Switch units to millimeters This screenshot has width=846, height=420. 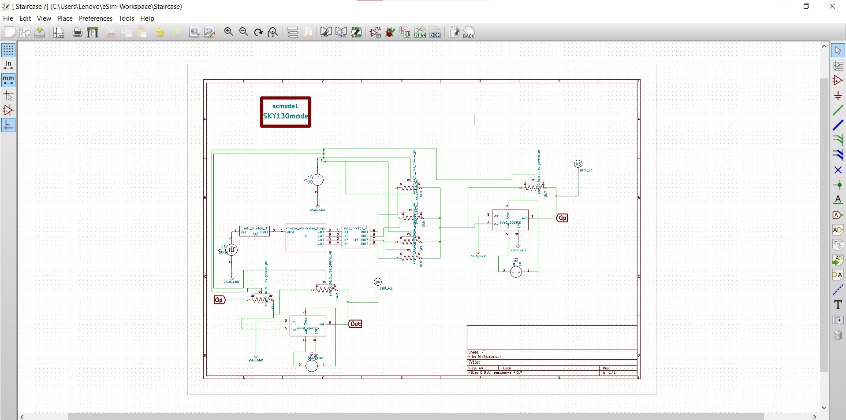[8, 80]
